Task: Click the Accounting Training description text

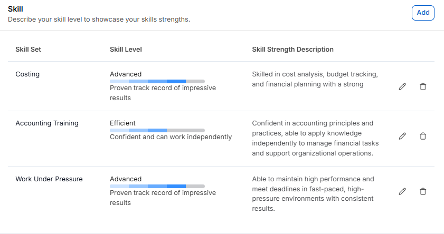Action: coord(315,138)
